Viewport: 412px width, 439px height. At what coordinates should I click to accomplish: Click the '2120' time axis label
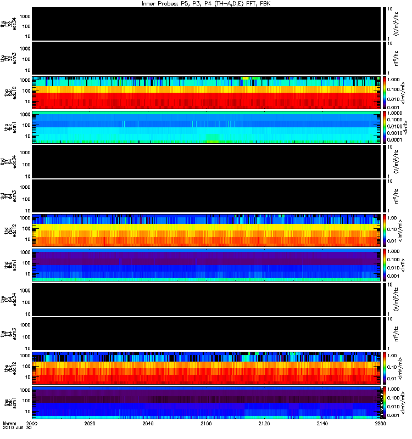[264, 423]
